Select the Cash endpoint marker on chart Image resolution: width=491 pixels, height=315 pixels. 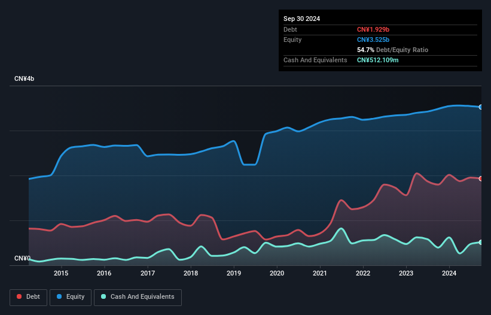tap(481, 243)
